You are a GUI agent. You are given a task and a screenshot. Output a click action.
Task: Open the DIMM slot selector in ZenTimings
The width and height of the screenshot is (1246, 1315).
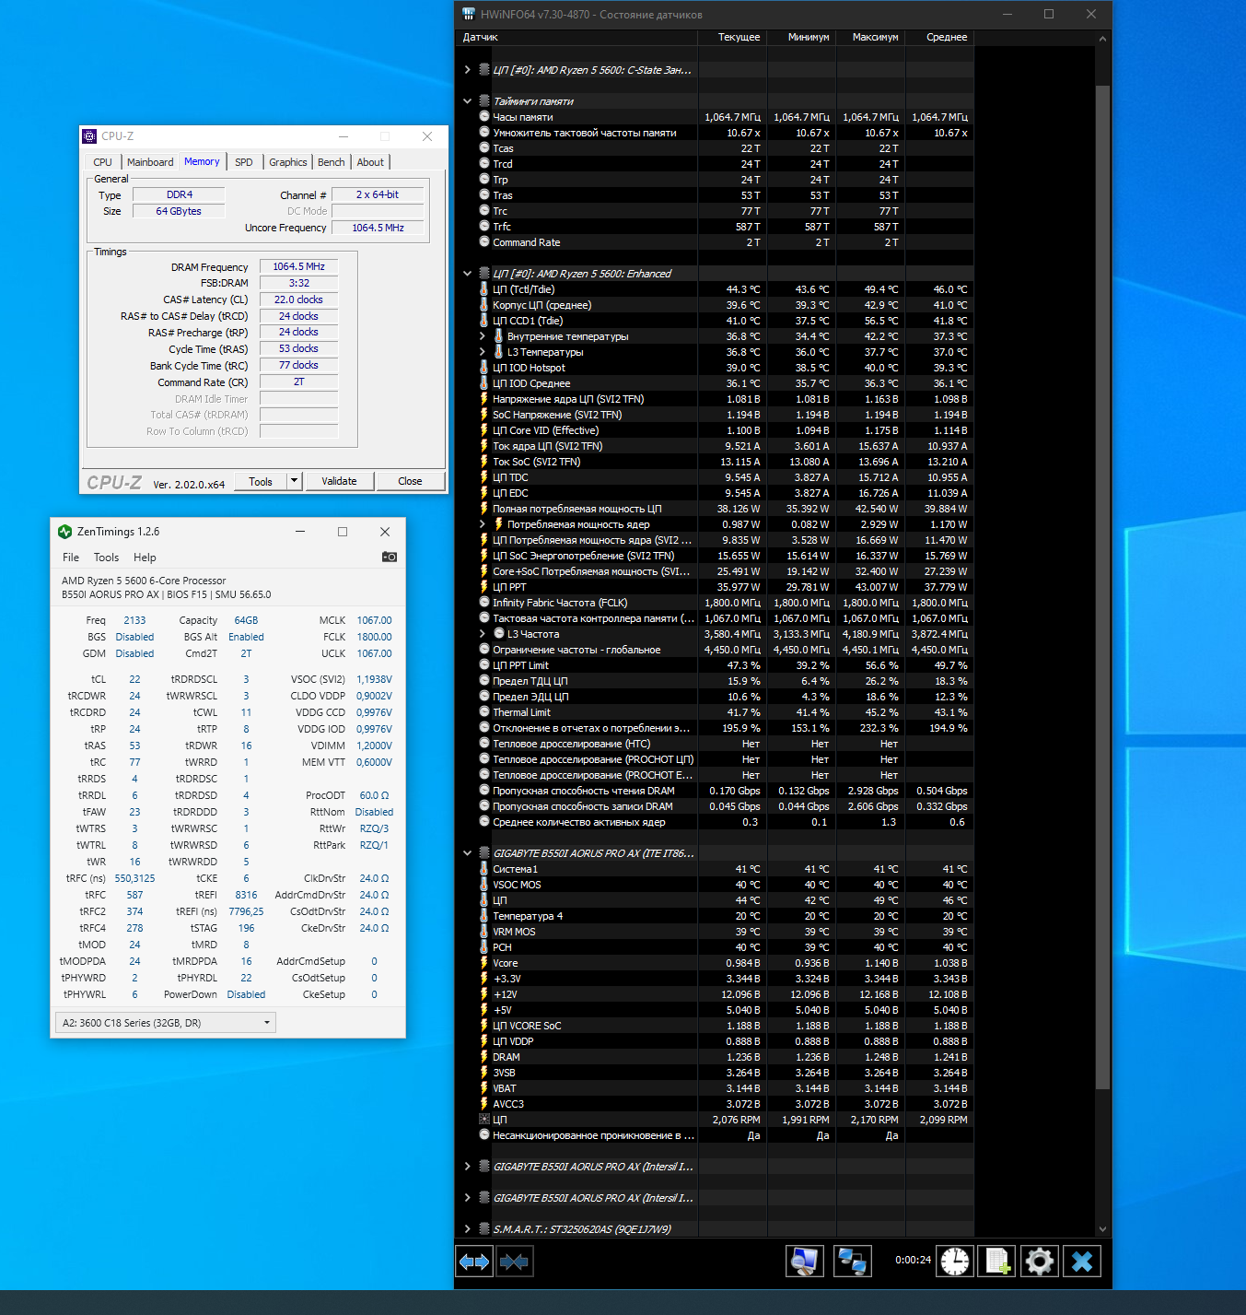tap(166, 1023)
